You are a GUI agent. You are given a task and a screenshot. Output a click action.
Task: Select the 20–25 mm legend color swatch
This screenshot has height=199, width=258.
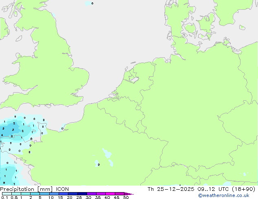point(73,194)
